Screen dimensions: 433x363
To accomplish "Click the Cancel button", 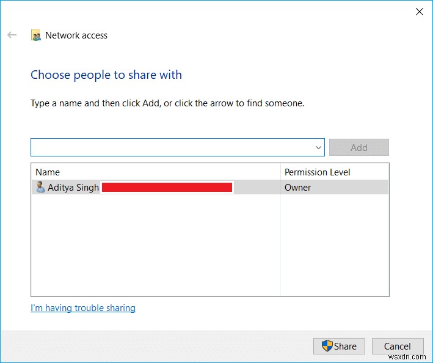I will point(398,346).
